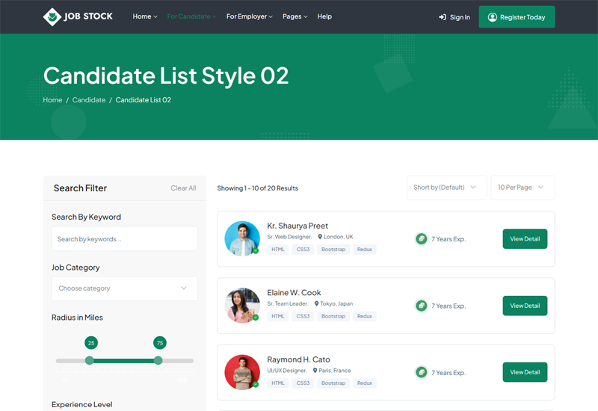Screen dimensions: 598x411
Task: Click the online status dot on Elaine's avatar
Action: [x=256, y=318]
